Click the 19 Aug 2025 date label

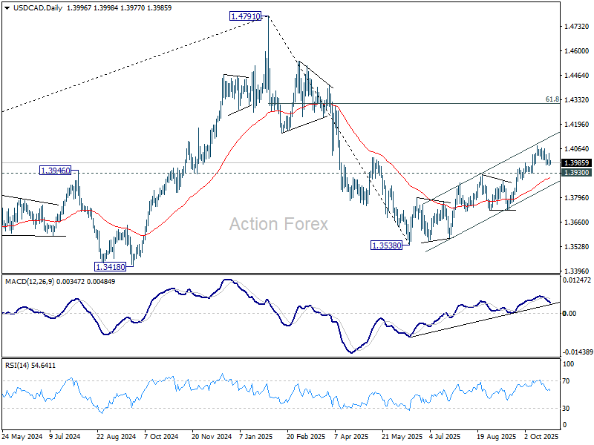[x=497, y=437]
